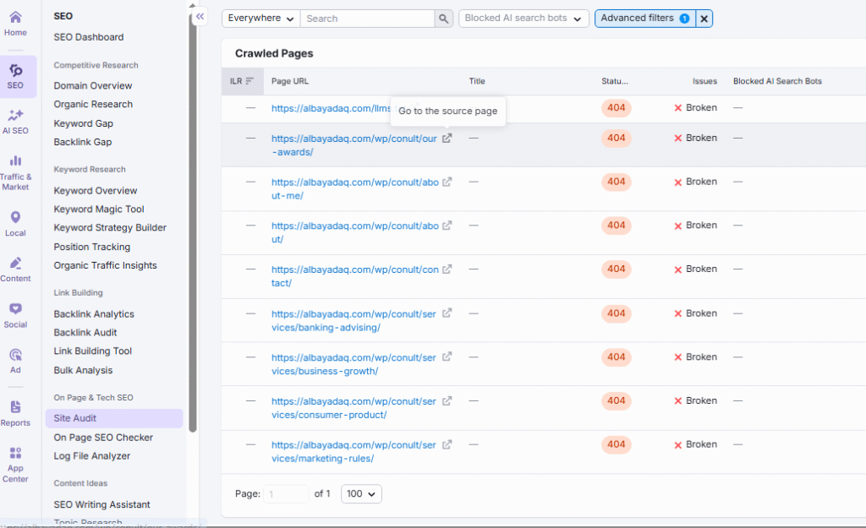Open the Everywhere scope dropdown
The width and height of the screenshot is (866, 528).
click(260, 18)
